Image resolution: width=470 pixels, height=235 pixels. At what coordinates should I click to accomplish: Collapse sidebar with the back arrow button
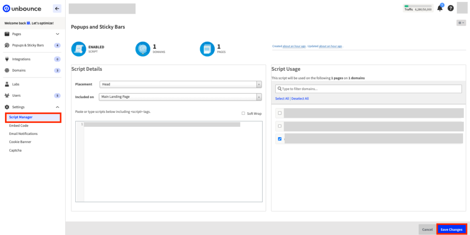[x=57, y=8]
